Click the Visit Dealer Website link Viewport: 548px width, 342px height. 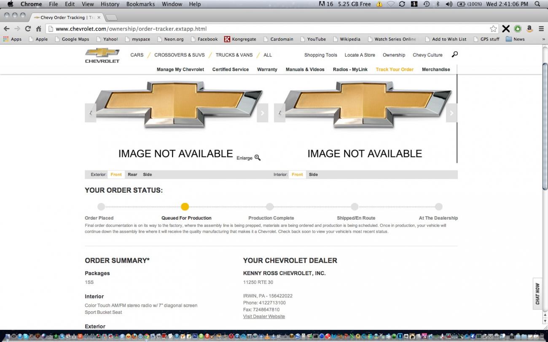(264, 316)
